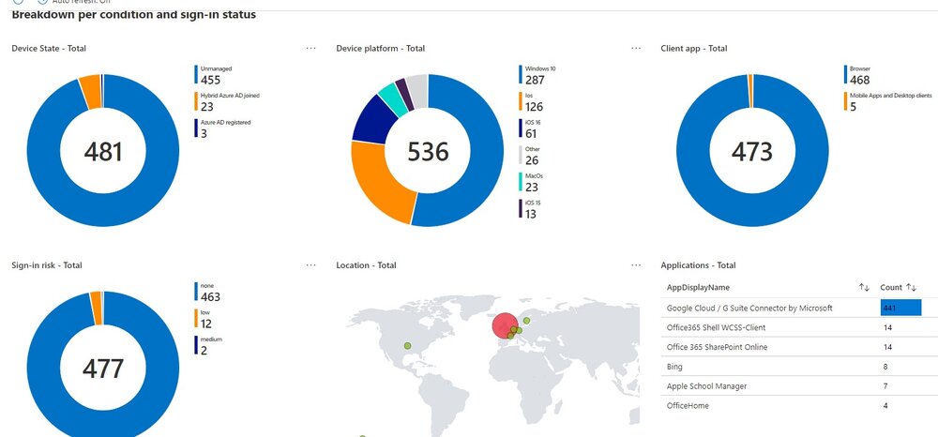The width and height of the screenshot is (938, 437).
Task: Click the Device platform - Total title
Action: 381,49
